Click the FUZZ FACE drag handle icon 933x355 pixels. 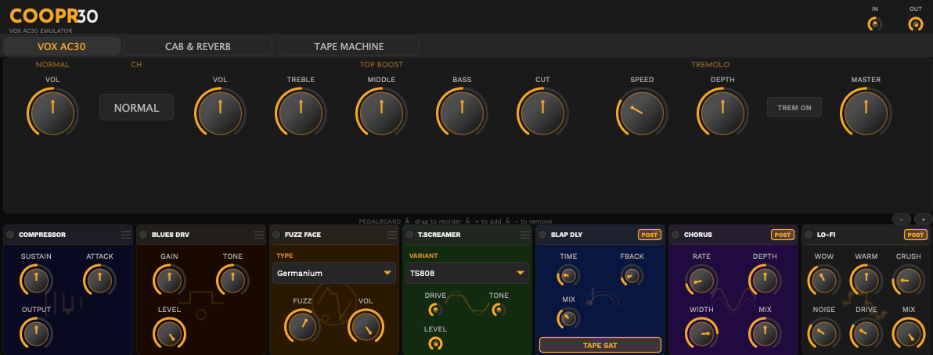click(x=392, y=235)
